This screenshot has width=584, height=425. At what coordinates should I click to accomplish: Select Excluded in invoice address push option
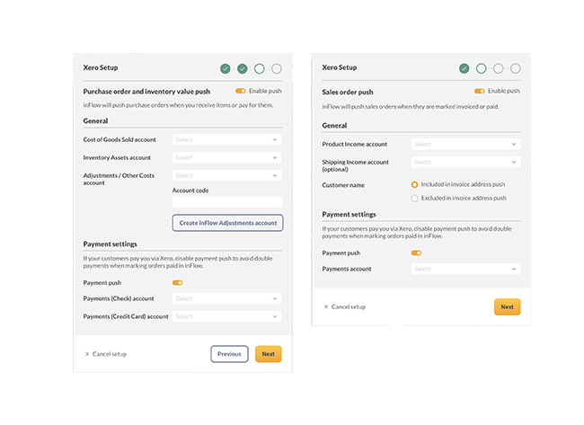pyautogui.click(x=414, y=199)
